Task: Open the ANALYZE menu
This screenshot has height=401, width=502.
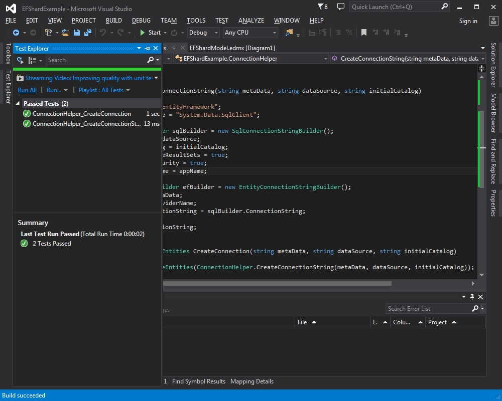Action: pyautogui.click(x=251, y=21)
